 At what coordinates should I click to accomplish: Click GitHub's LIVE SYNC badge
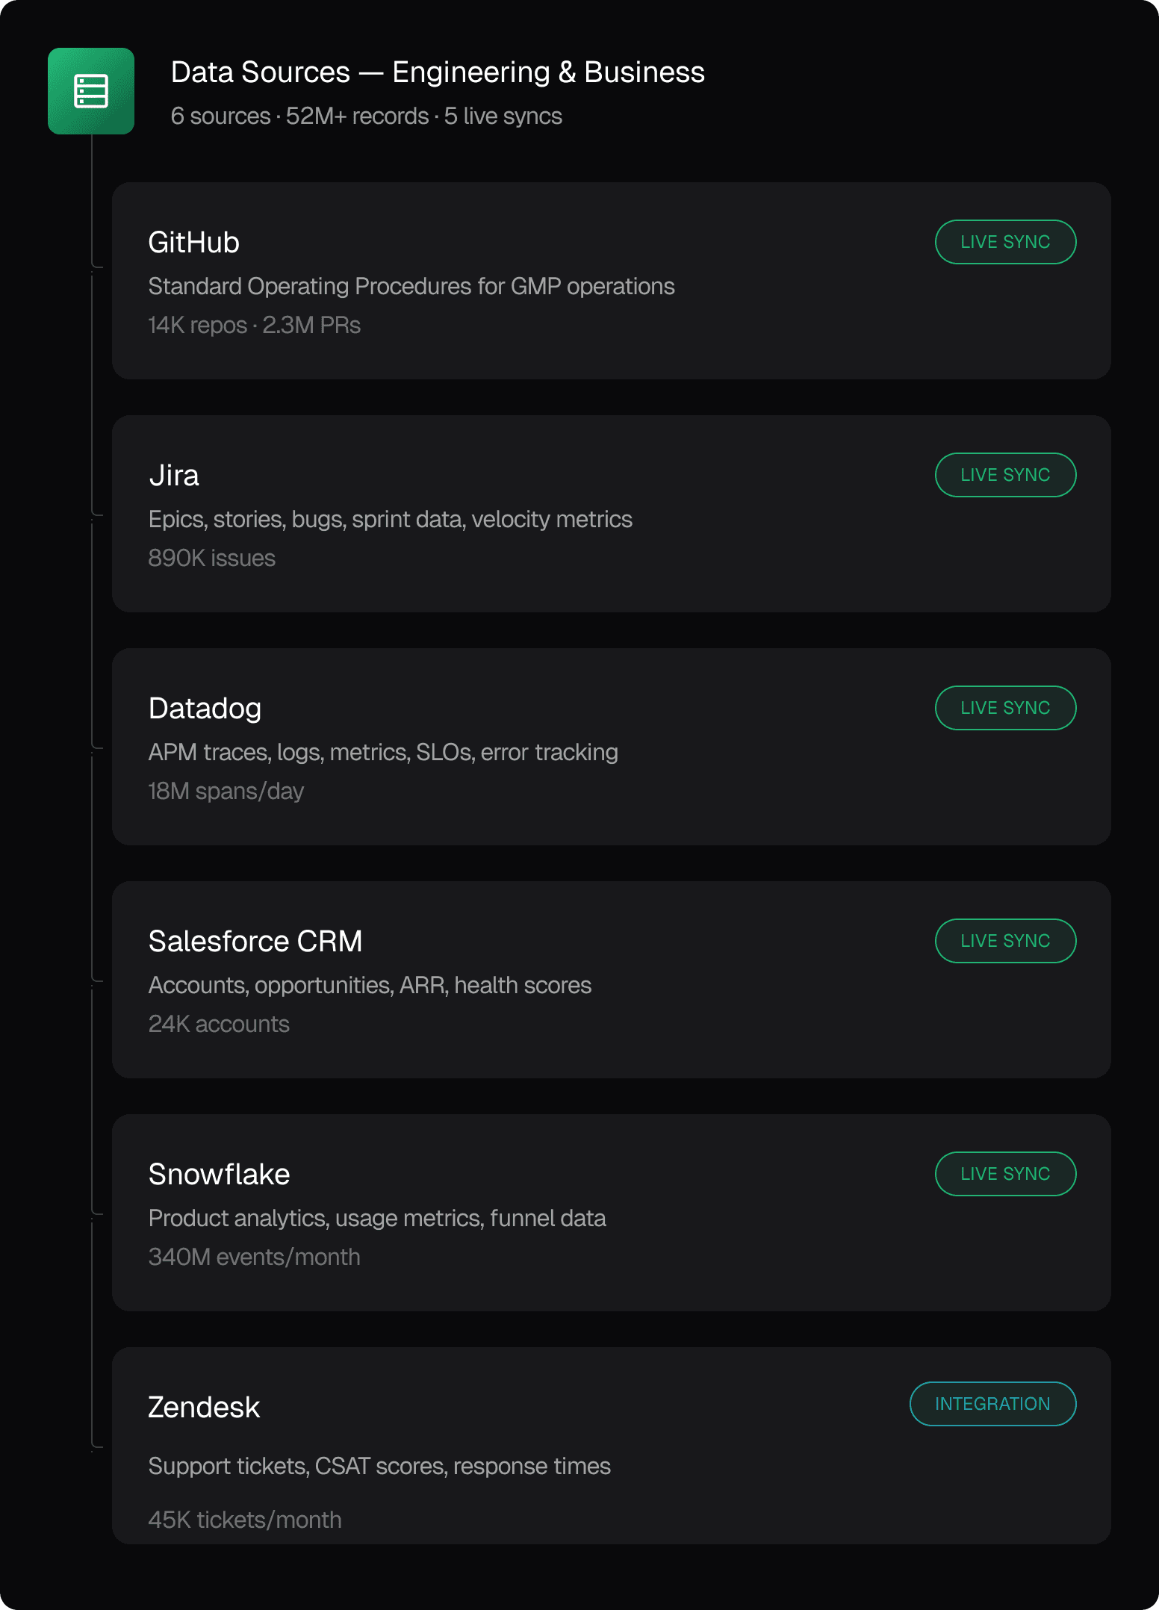tap(1004, 242)
